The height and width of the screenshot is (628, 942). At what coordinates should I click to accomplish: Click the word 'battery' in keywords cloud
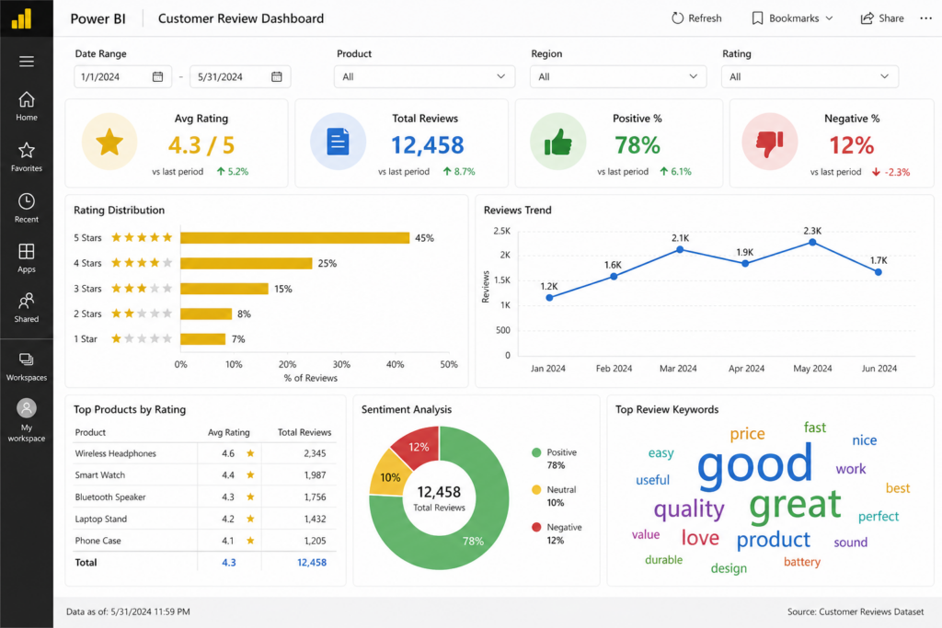[x=802, y=562]
